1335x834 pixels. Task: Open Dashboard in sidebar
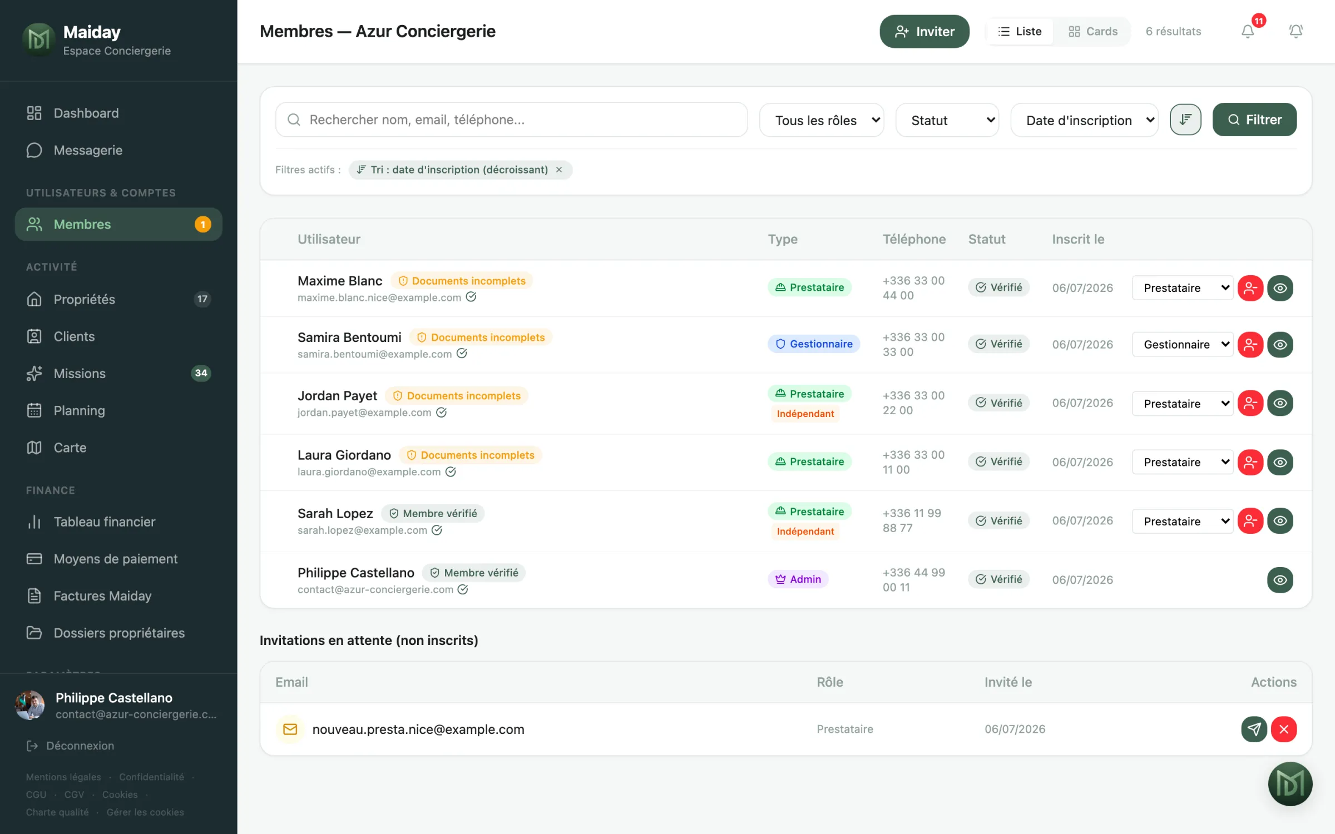[x=118, y=113]
